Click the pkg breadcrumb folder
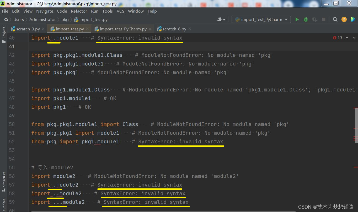Viewport: 358px width, 212px height. 65,19
